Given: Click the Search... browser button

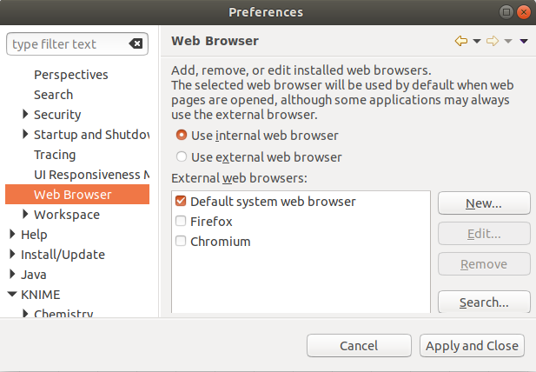Looking at the screenshot, I should coord(484,302).
